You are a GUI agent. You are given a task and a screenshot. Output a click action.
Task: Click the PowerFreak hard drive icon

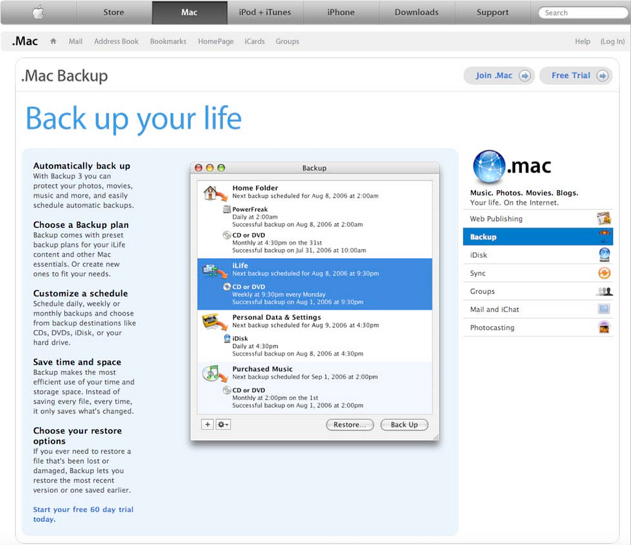tap(227, 209)
